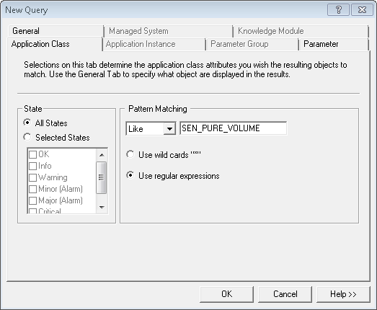Click the state list scroll down arrow
377x310 pixels.
[x=102, y=207]
